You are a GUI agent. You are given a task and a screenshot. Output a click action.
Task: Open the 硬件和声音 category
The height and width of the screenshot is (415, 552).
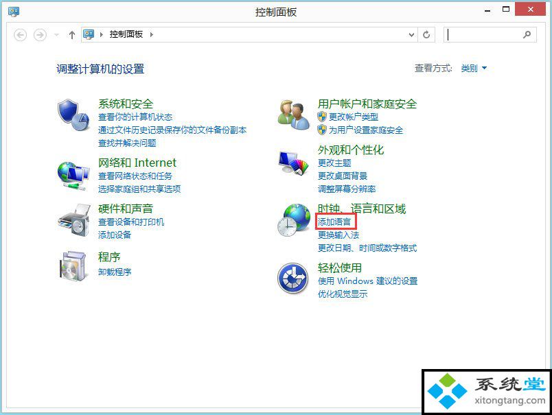tap(126, 209)
